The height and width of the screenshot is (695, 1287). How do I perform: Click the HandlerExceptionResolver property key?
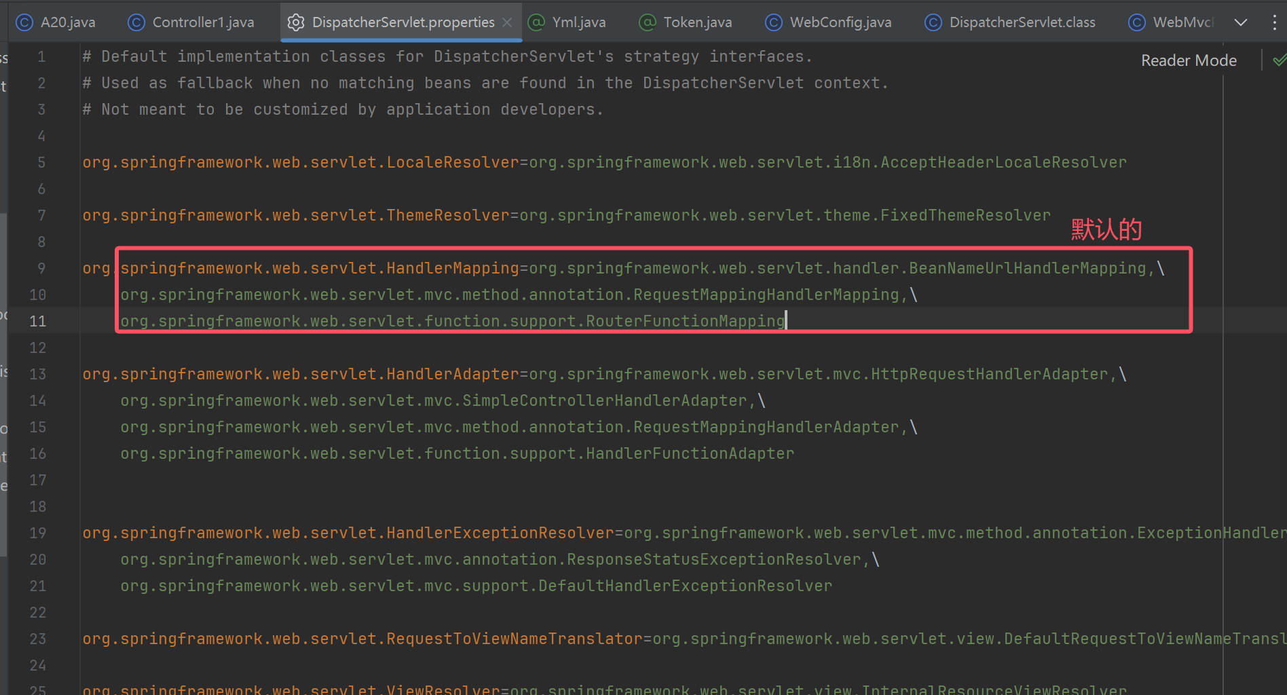(348, 533)
